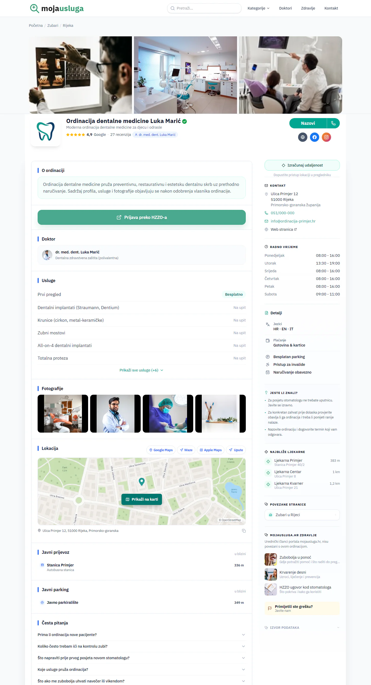
Task: Click the mojausluga logo
Action: 57,9
